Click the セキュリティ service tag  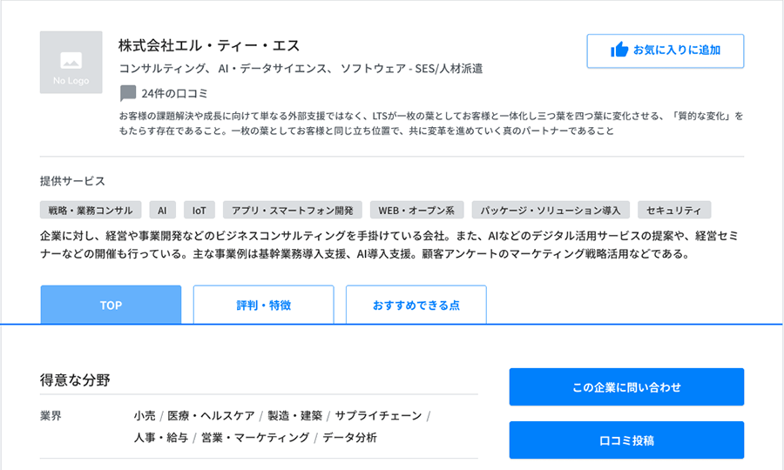click(x=674, y=211)
